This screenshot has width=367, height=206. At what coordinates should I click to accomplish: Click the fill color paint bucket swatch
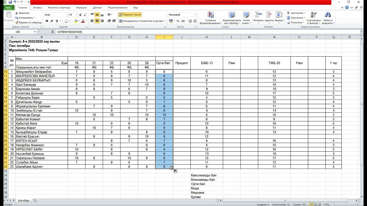pos(75,21)
